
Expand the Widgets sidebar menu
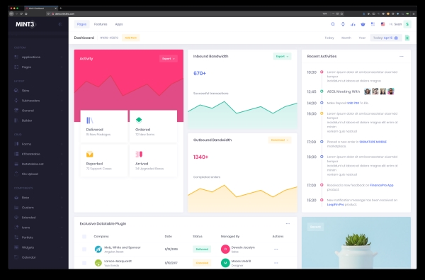coord(38,247)
